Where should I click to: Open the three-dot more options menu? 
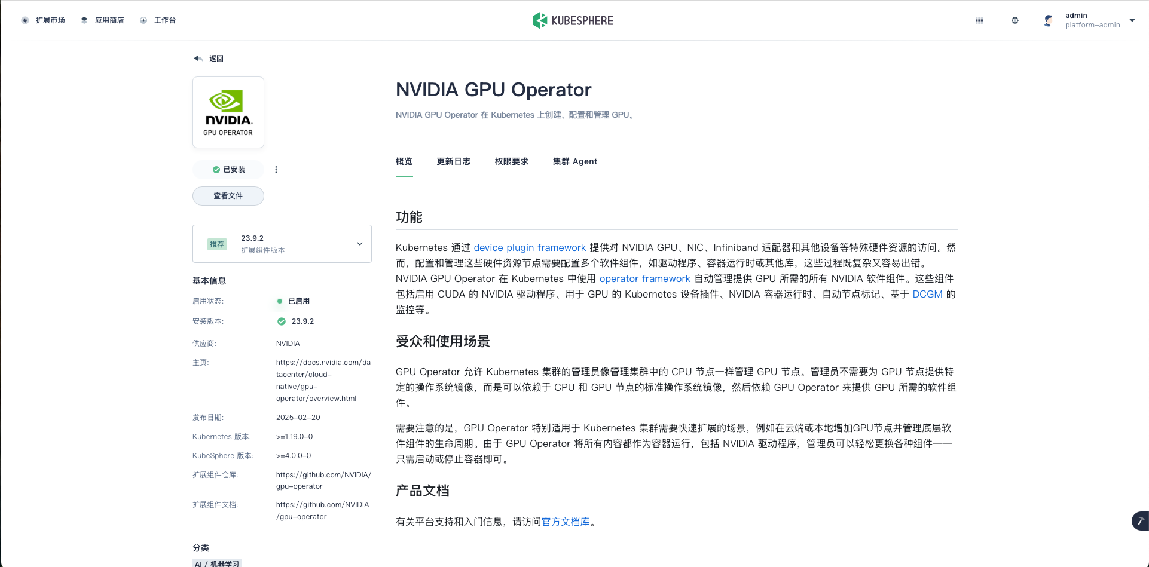pyautogui.click(x=276, y=170)
